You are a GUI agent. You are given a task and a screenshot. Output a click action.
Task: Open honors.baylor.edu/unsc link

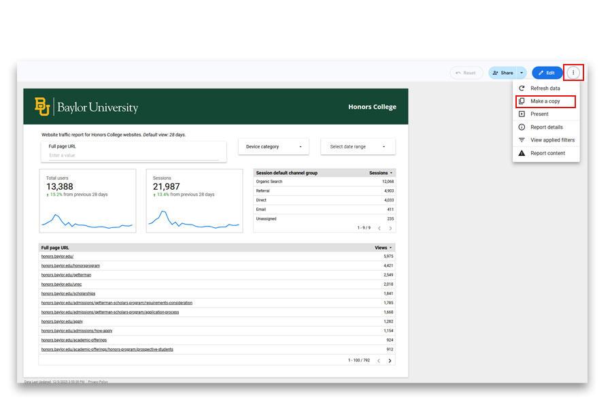62,284
